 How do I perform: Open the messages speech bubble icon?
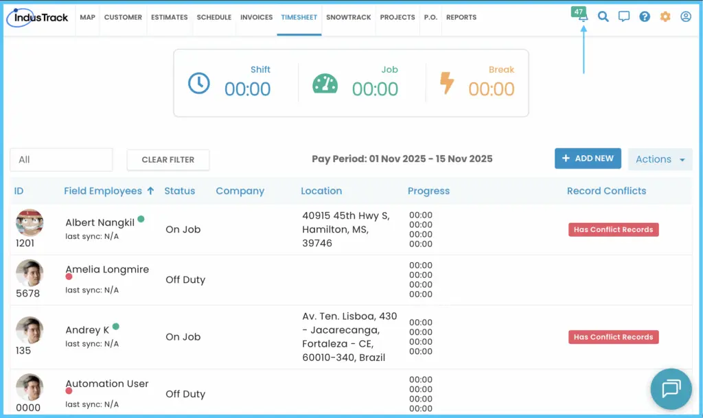[623, 17]
